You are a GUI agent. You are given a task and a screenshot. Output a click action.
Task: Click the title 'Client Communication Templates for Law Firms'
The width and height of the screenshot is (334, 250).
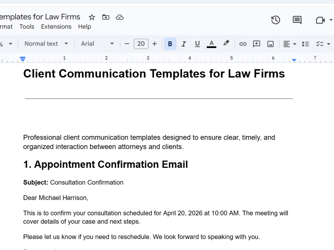tap(154, 74)
